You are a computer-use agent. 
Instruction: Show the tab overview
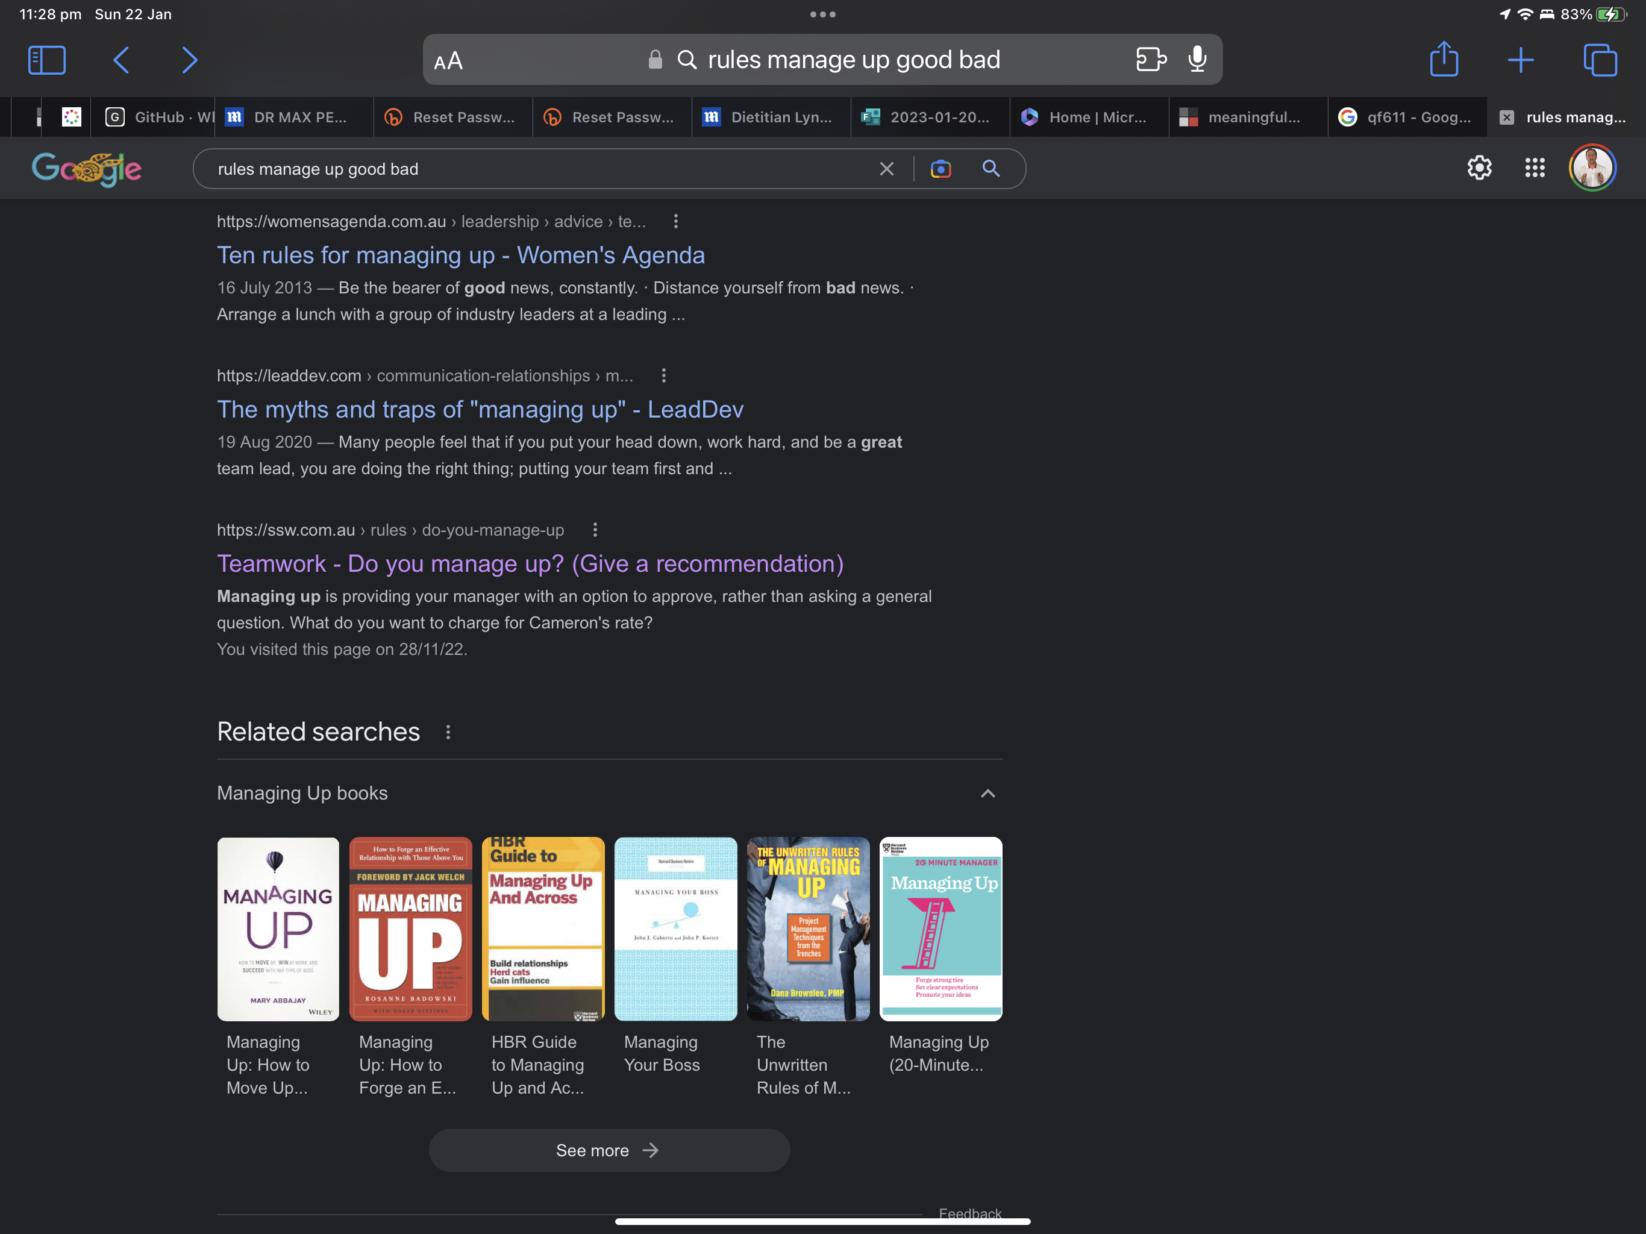click(x=1600, y=60)
